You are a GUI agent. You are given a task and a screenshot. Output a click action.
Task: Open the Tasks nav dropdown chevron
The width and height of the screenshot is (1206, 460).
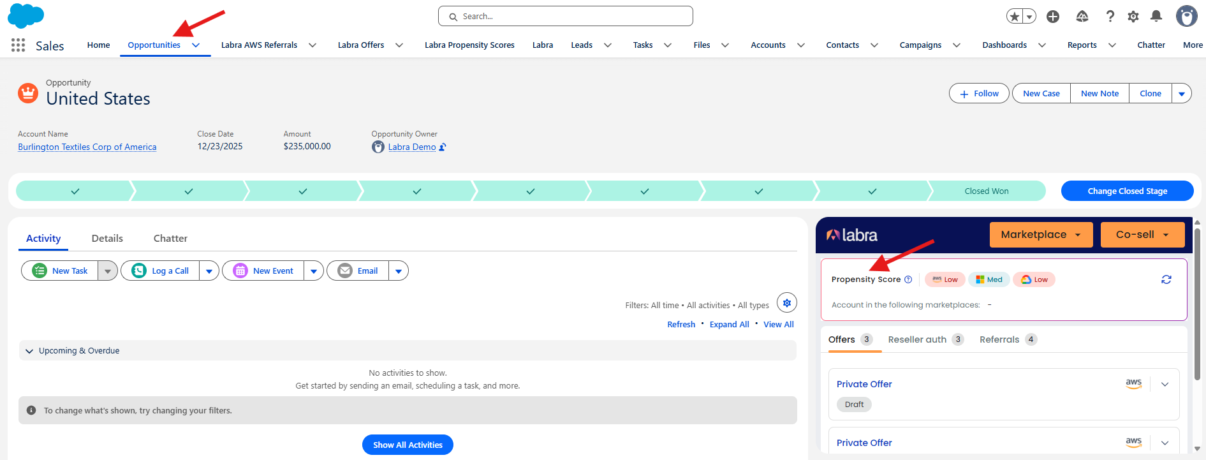[x=668, y=45]
